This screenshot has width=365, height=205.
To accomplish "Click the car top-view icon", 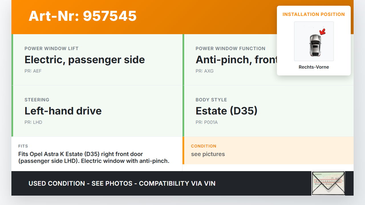I will point(315,46).
